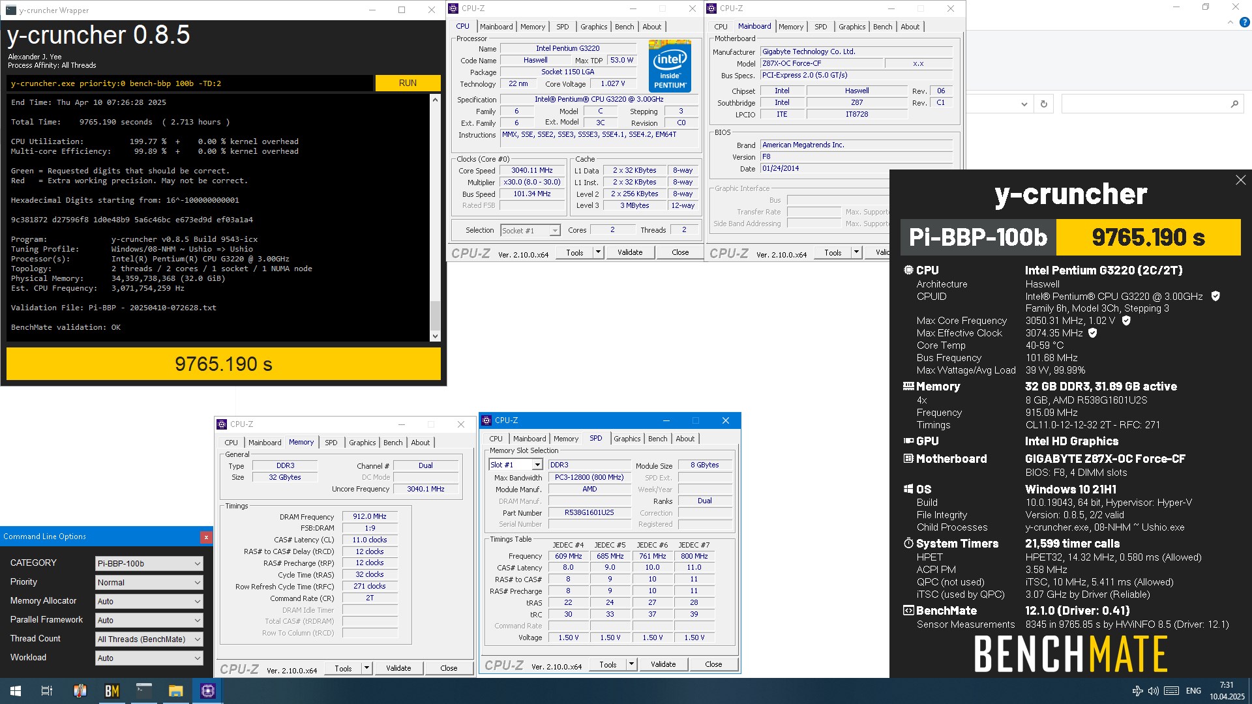The width and height of the screenshot is (1252, 704).
Task: Open BenchMate from the BM taskbar icon
Action: click(x=112, y=691)
